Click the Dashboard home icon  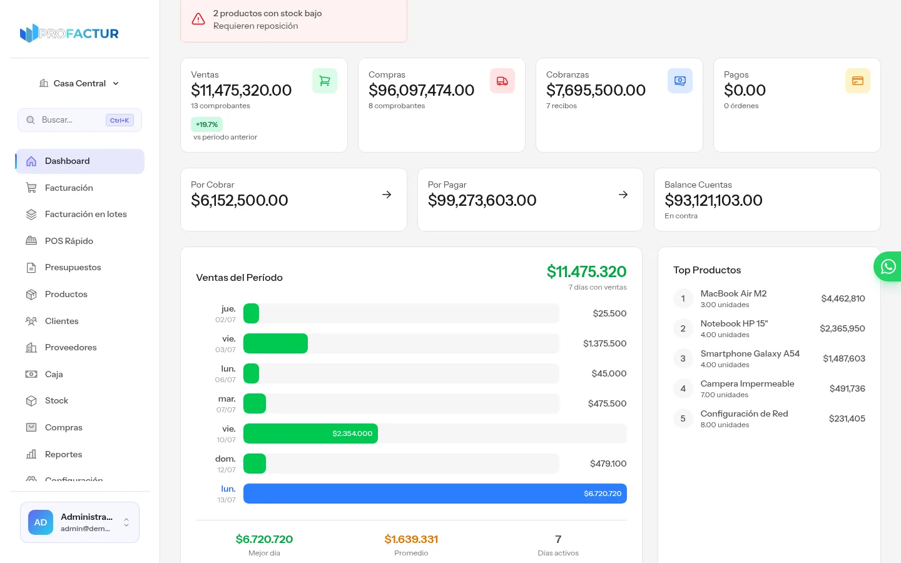[31, 161]
